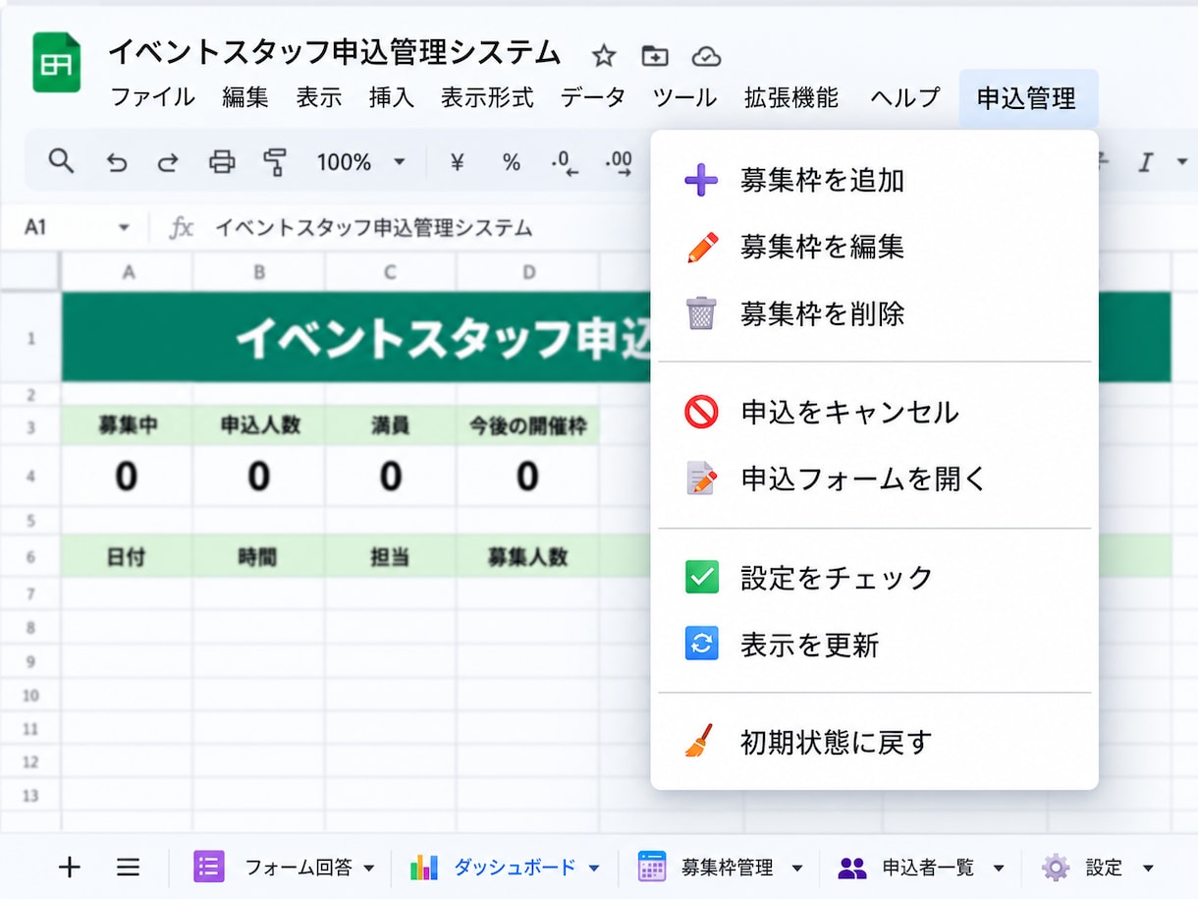Run 設定をチェック from menu
The width and height of the screenshot is (1198, 899).
(874, 578)
